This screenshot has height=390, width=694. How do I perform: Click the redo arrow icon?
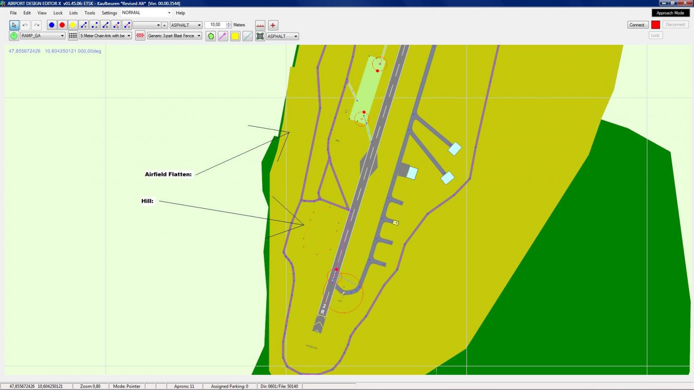point(37,25)
